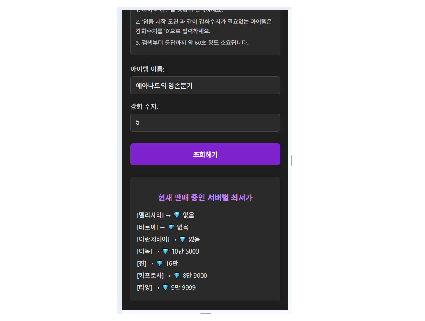Click the diamond icon in the 진 row
This screenshot has height=321, width=425.
click(x=160, y=263)
